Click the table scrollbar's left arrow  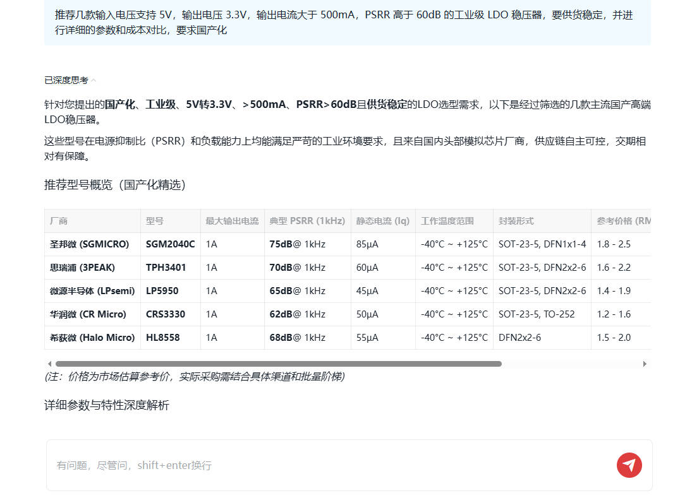tap(49, 364)
